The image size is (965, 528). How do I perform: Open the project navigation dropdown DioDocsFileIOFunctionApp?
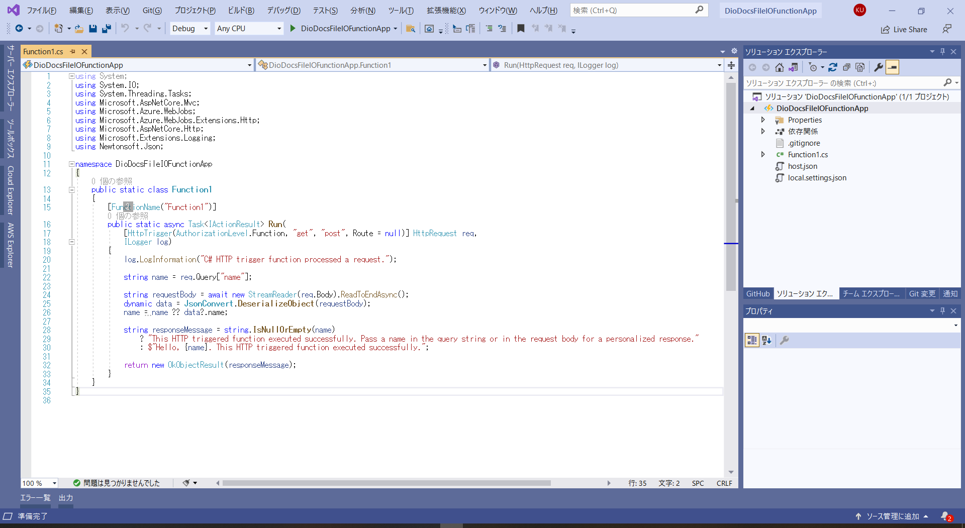[x=137, y=65]
